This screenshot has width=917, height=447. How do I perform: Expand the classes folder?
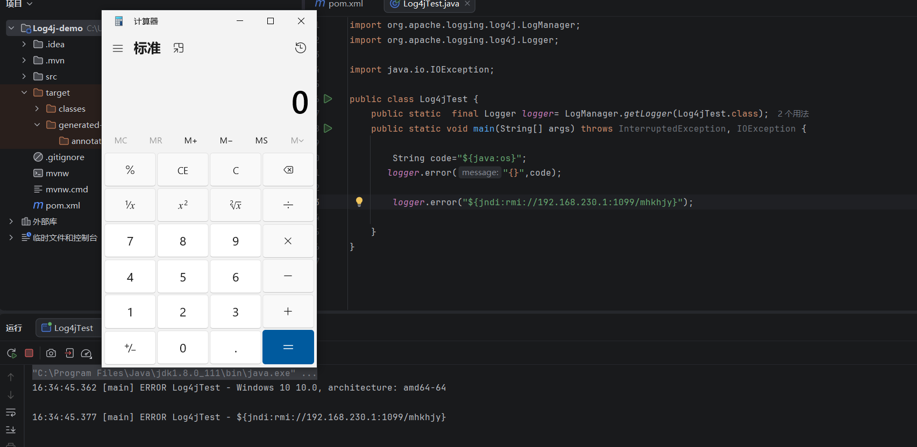(x=37, y=109)
